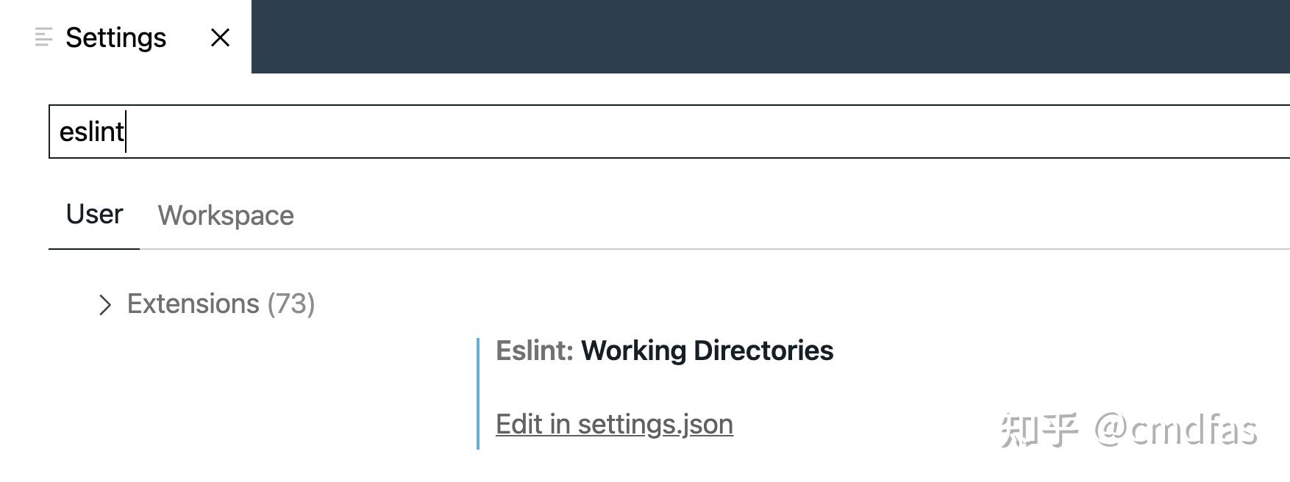1290x482 pixels.
Task: Switch to the Workspace settings tab
Action: 226,215
